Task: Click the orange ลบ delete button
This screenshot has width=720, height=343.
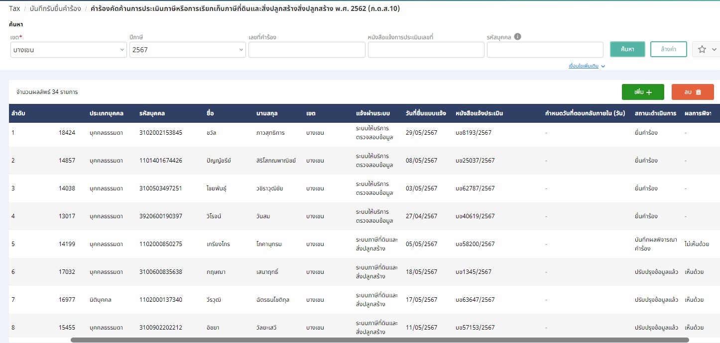Action: point(693,92)
